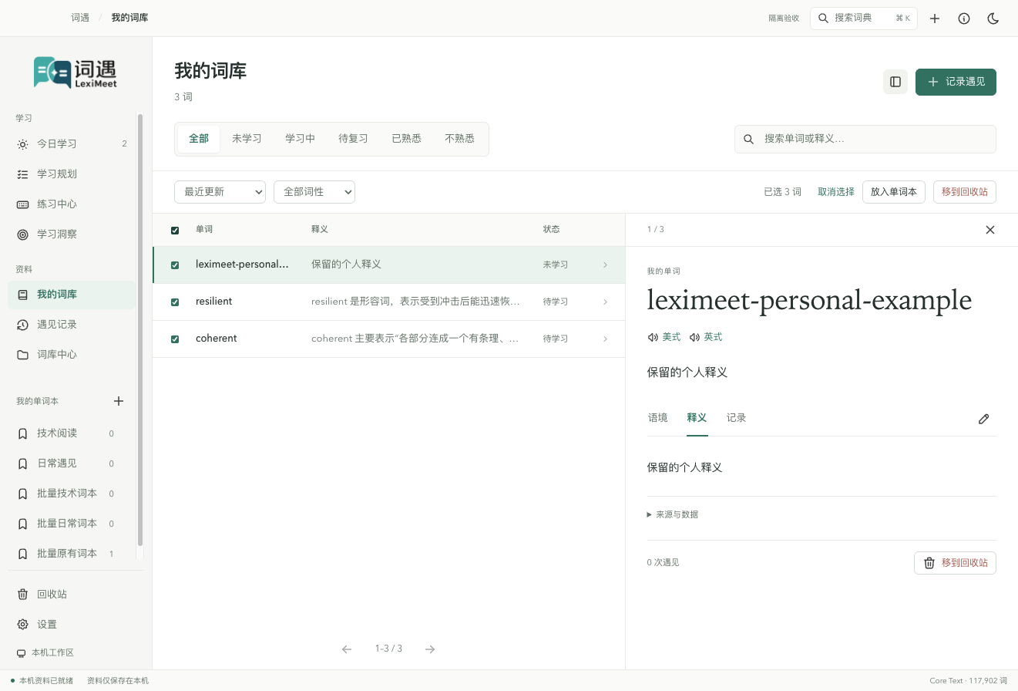Open the 批量日常词本 wordbook
The height and width of the screenshot is (691, 1018).
click(66, 524)
